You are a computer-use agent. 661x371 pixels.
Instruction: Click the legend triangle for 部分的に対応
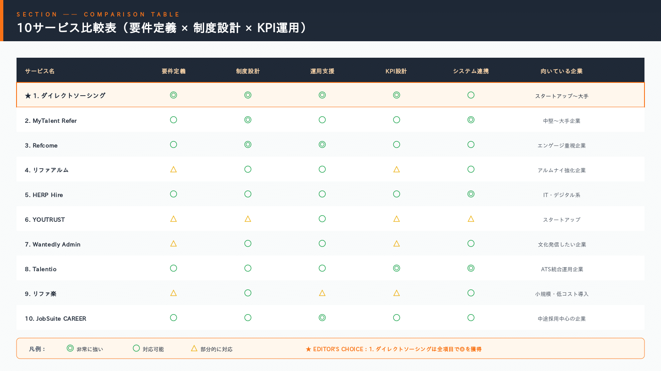[x=194, y=348]
